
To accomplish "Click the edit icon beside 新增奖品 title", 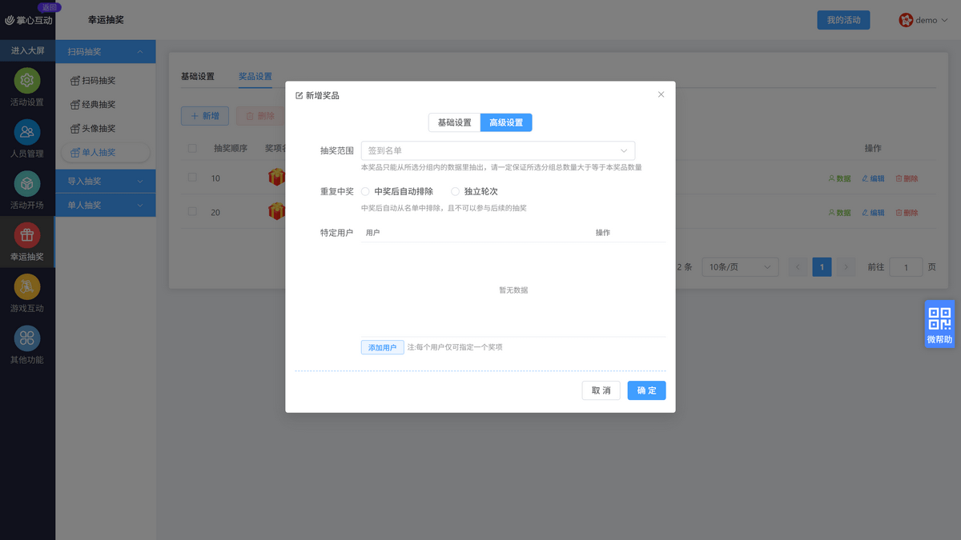I will point(300,95).
